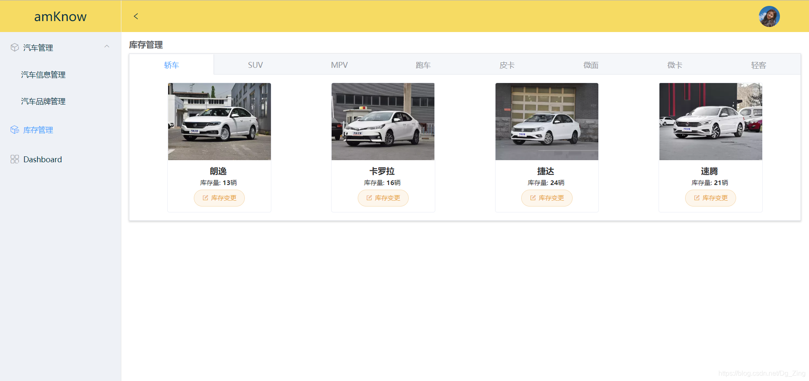The height and width of the screenshot is (381, 809).
Task: Click 库存变更 button for 卡罗拉
Action: 383,198
